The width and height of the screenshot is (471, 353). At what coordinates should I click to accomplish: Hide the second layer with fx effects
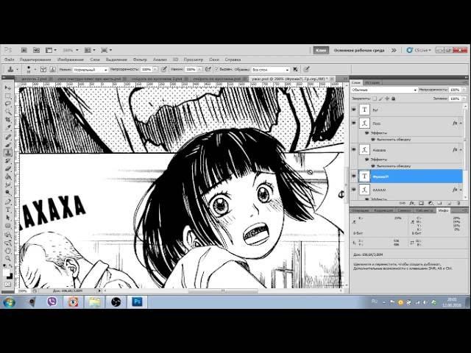(x=354, y=123)
